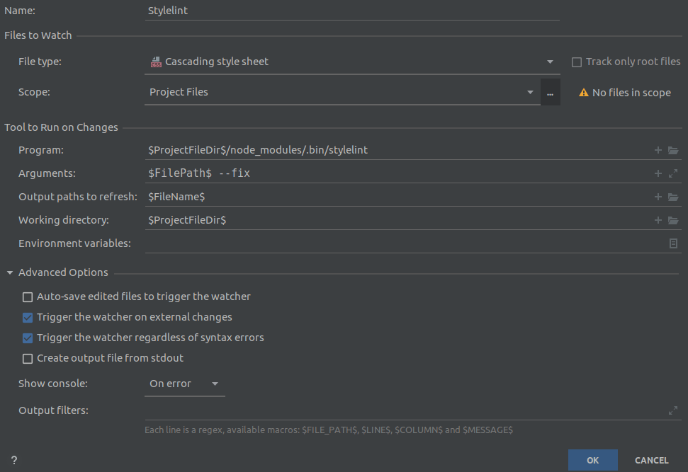Browse for Program using the folder icon
This screenshot has width=688, height=472.
point(673,150)
